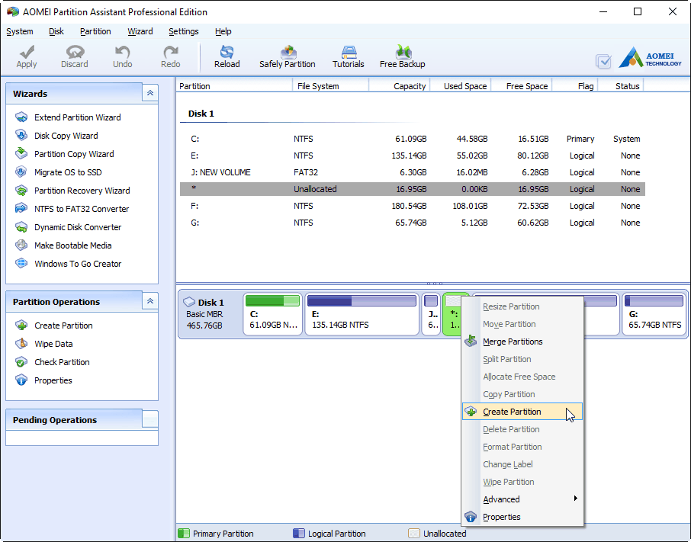Click Make Bootable Media icon
Screen dimensions: 691x542
[21, 245]
